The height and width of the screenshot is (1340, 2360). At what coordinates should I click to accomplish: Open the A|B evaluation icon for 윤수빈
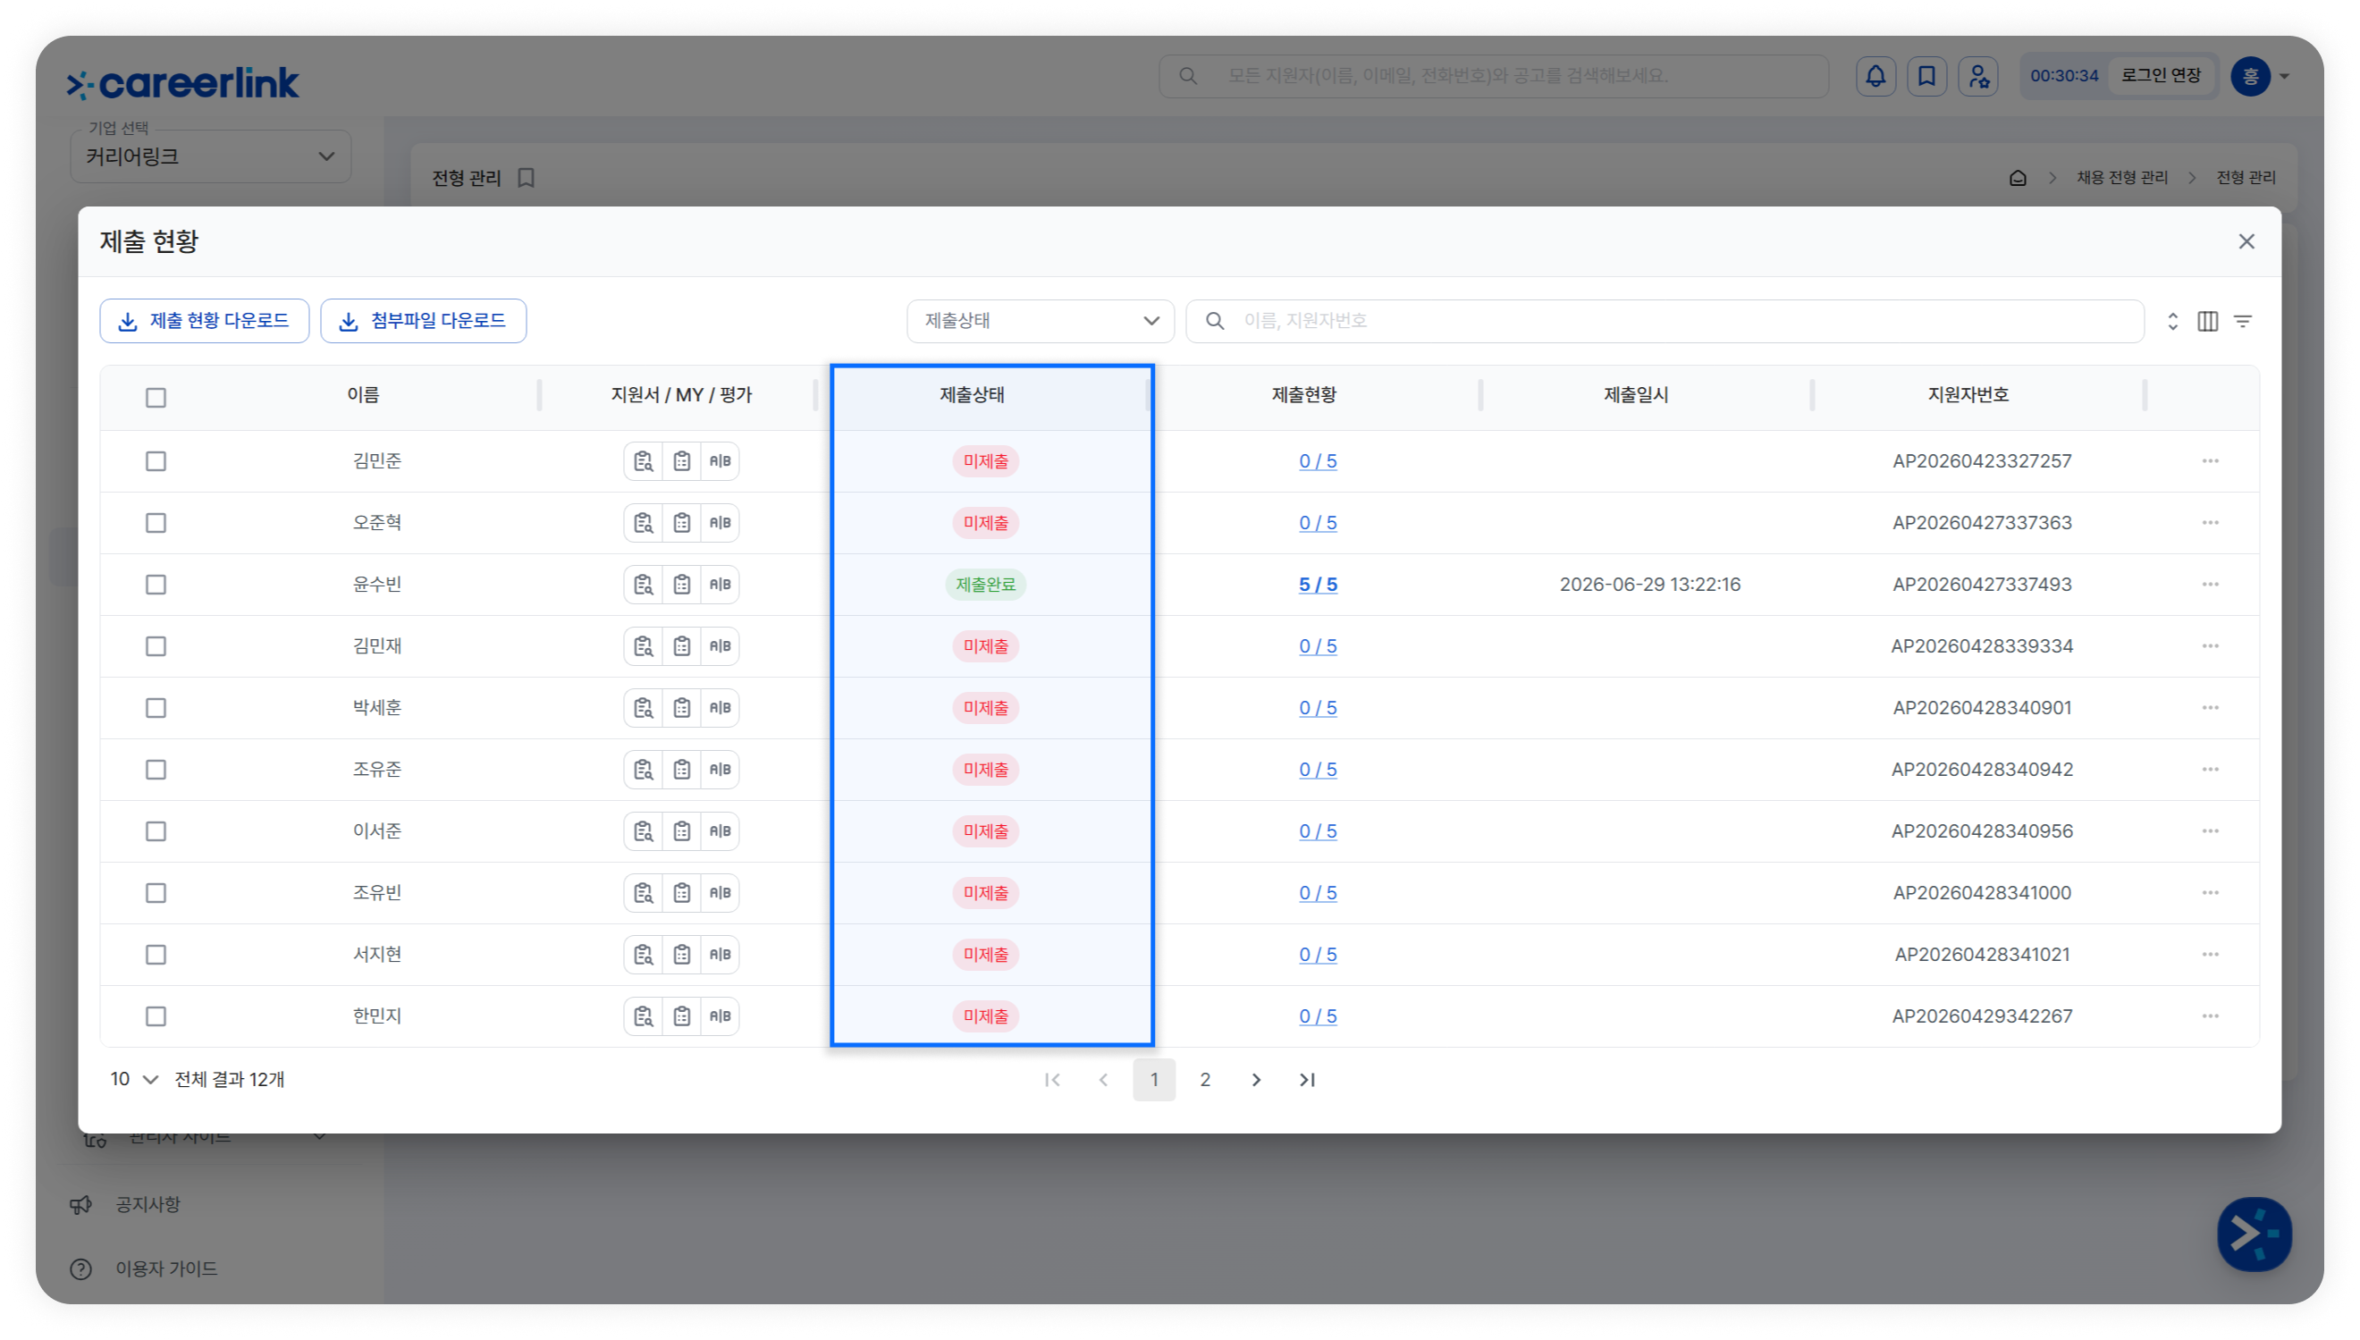[721, 585]
